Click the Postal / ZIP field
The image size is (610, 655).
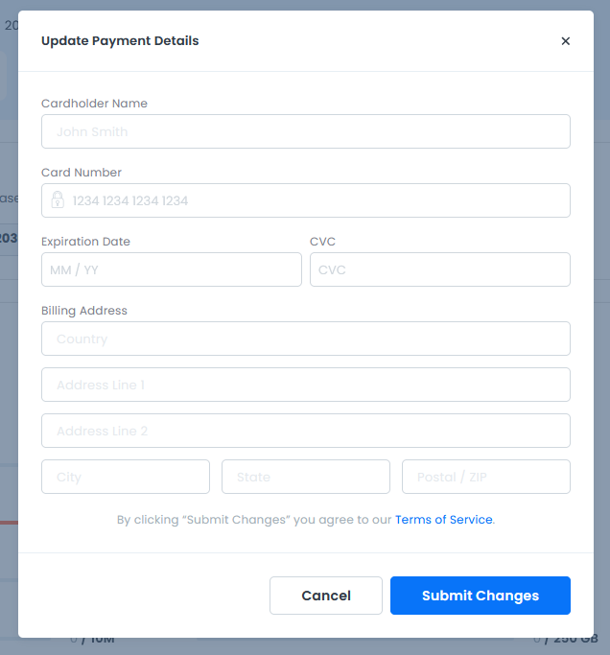[485, 477]
